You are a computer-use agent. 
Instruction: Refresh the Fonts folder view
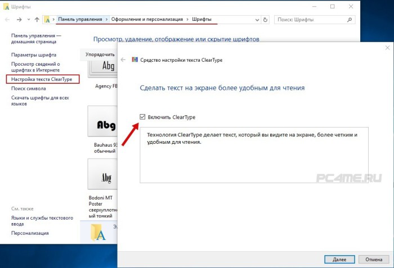[265, 20]
